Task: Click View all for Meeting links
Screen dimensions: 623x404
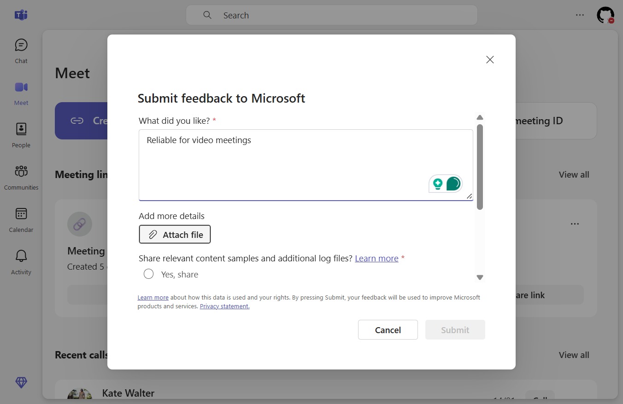Action: (x=574, y=174)
